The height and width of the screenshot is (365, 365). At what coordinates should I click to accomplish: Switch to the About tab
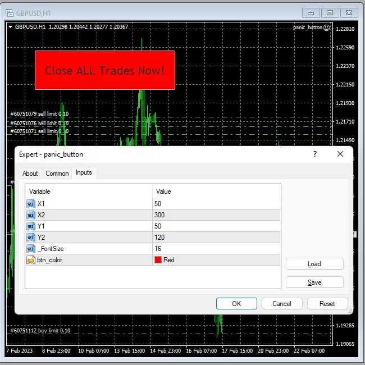click(30, 174)
